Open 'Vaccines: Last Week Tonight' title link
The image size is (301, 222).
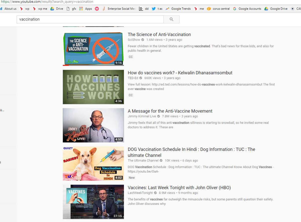179,188
